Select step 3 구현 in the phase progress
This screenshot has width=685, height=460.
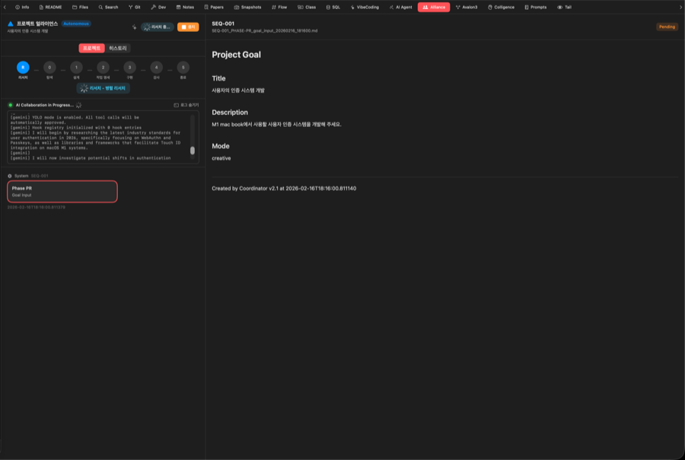tap(129, 68)
